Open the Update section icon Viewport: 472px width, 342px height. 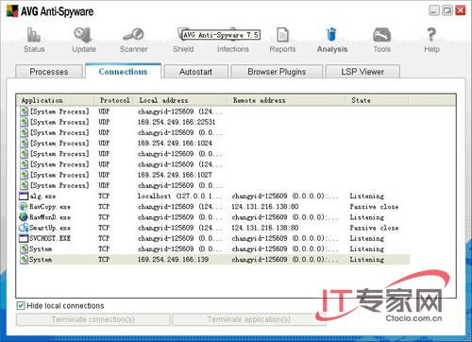point(83,35)
